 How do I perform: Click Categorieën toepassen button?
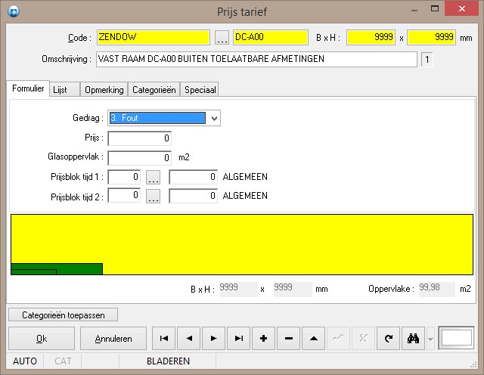pyautogui.click(x=64, y=315)
